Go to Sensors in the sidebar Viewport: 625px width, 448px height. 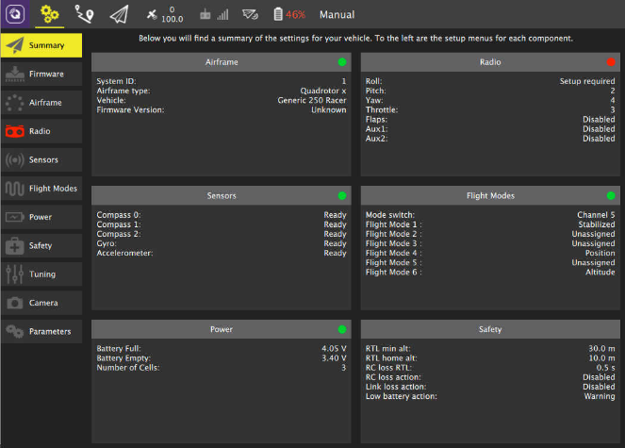coord(41,159)
